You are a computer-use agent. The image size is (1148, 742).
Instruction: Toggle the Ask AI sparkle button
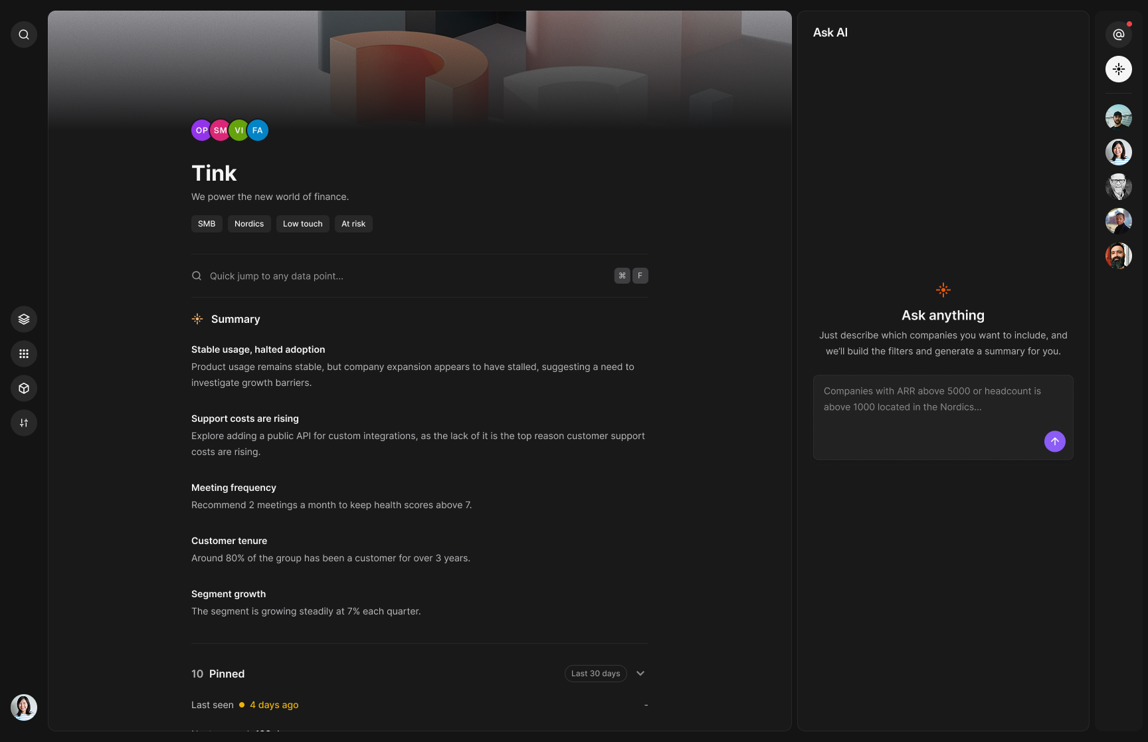[1119, 69]
